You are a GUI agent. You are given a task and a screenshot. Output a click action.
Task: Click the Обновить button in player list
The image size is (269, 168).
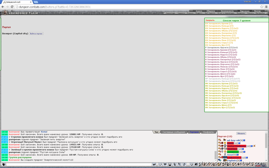click(241, 134)
